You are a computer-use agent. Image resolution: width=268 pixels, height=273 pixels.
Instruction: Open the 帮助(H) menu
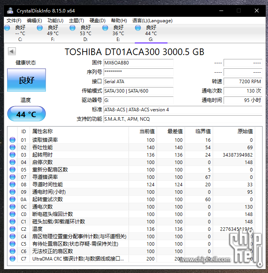(119, 21)
